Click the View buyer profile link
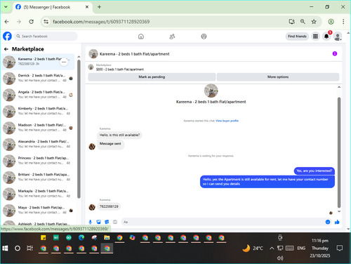The image size is (351, 264). point(227,121)
